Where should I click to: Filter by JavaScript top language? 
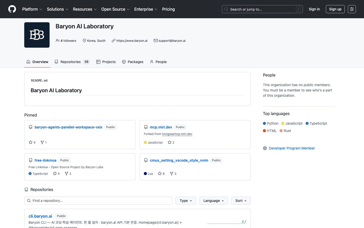click(292, 123)
